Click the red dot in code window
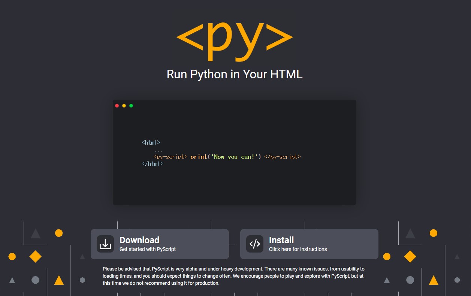471x296 pixels. point(117,106)
